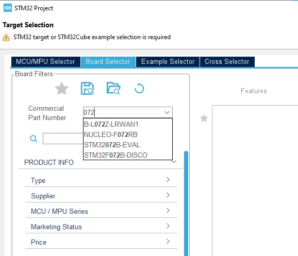Switch to the MCU/MPU Selector tab
Viewport: 298px width, 256px height.
pyautogui.click(x=45, y=62)
